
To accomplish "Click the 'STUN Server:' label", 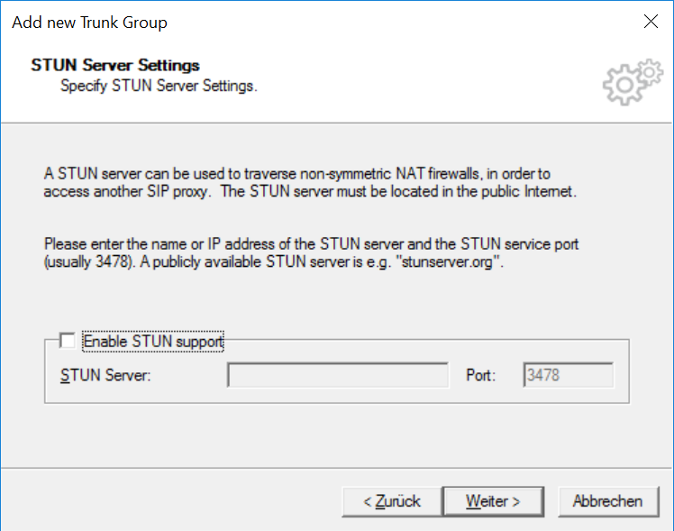I will pyautogui.click(x=105, y=375).
